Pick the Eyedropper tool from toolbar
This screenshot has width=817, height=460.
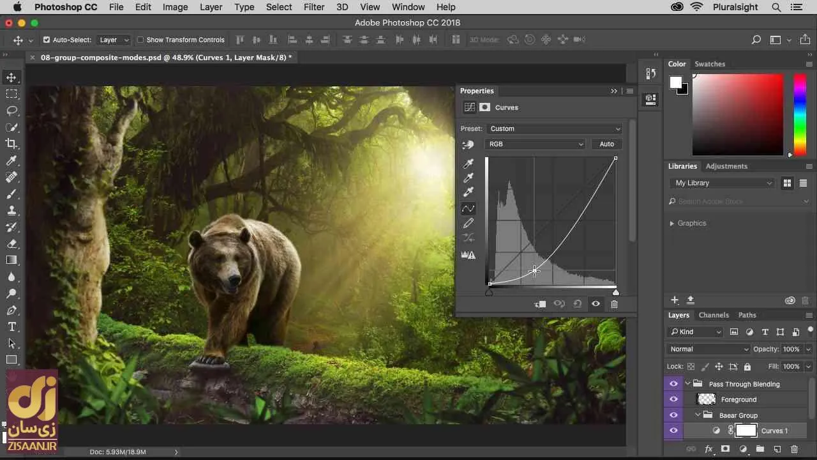point(11,160)
